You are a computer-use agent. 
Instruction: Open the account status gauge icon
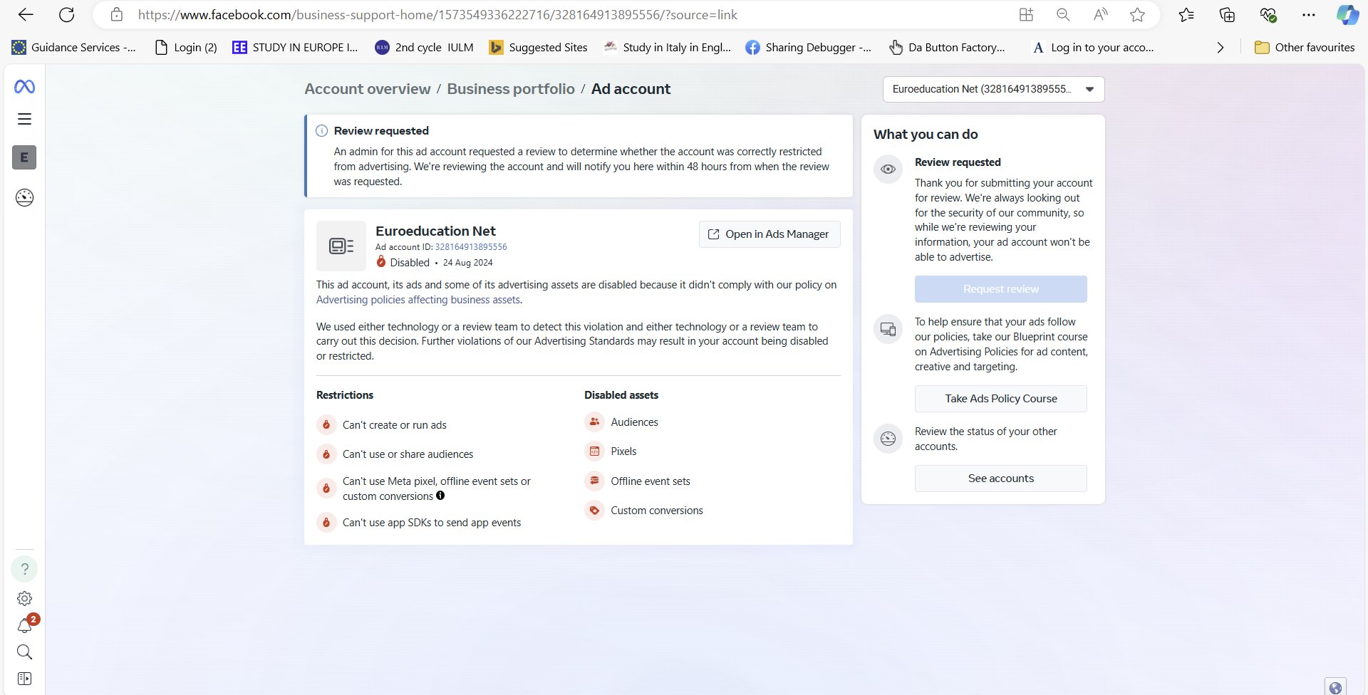point(24,197)
